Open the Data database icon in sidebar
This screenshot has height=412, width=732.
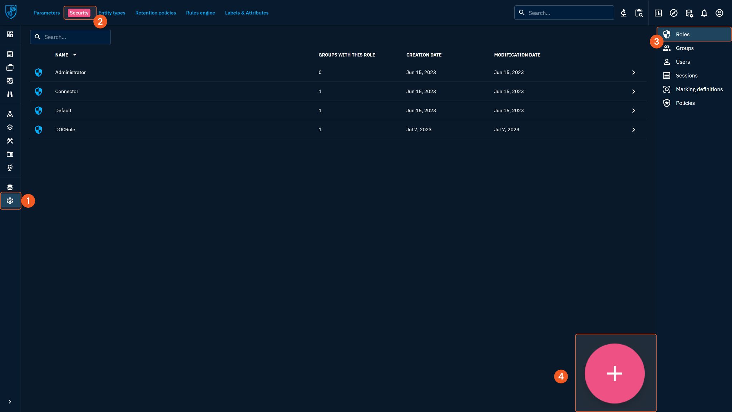point(10,187)
